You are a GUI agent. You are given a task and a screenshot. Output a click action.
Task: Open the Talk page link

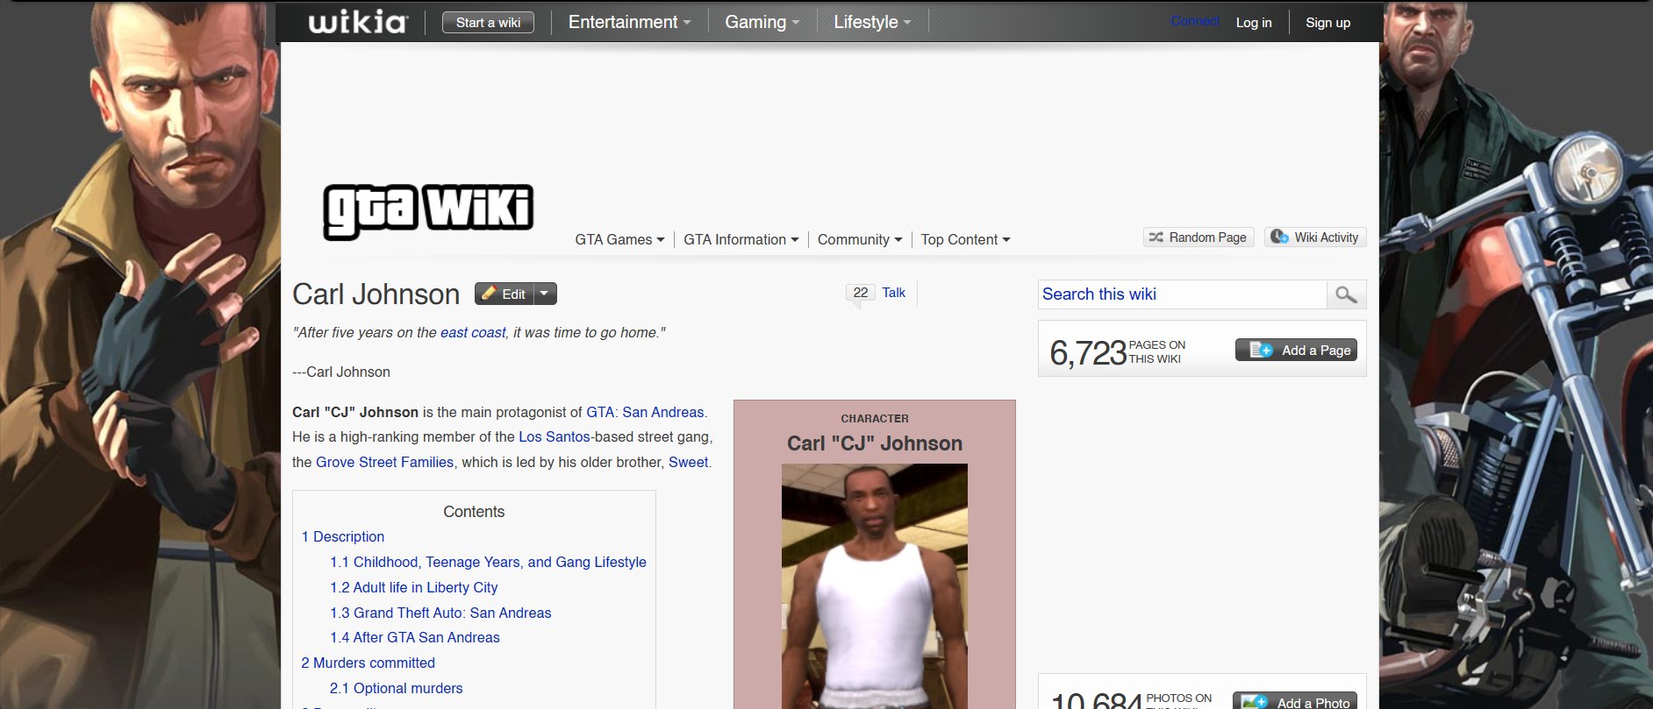click(x=893, y=293)
